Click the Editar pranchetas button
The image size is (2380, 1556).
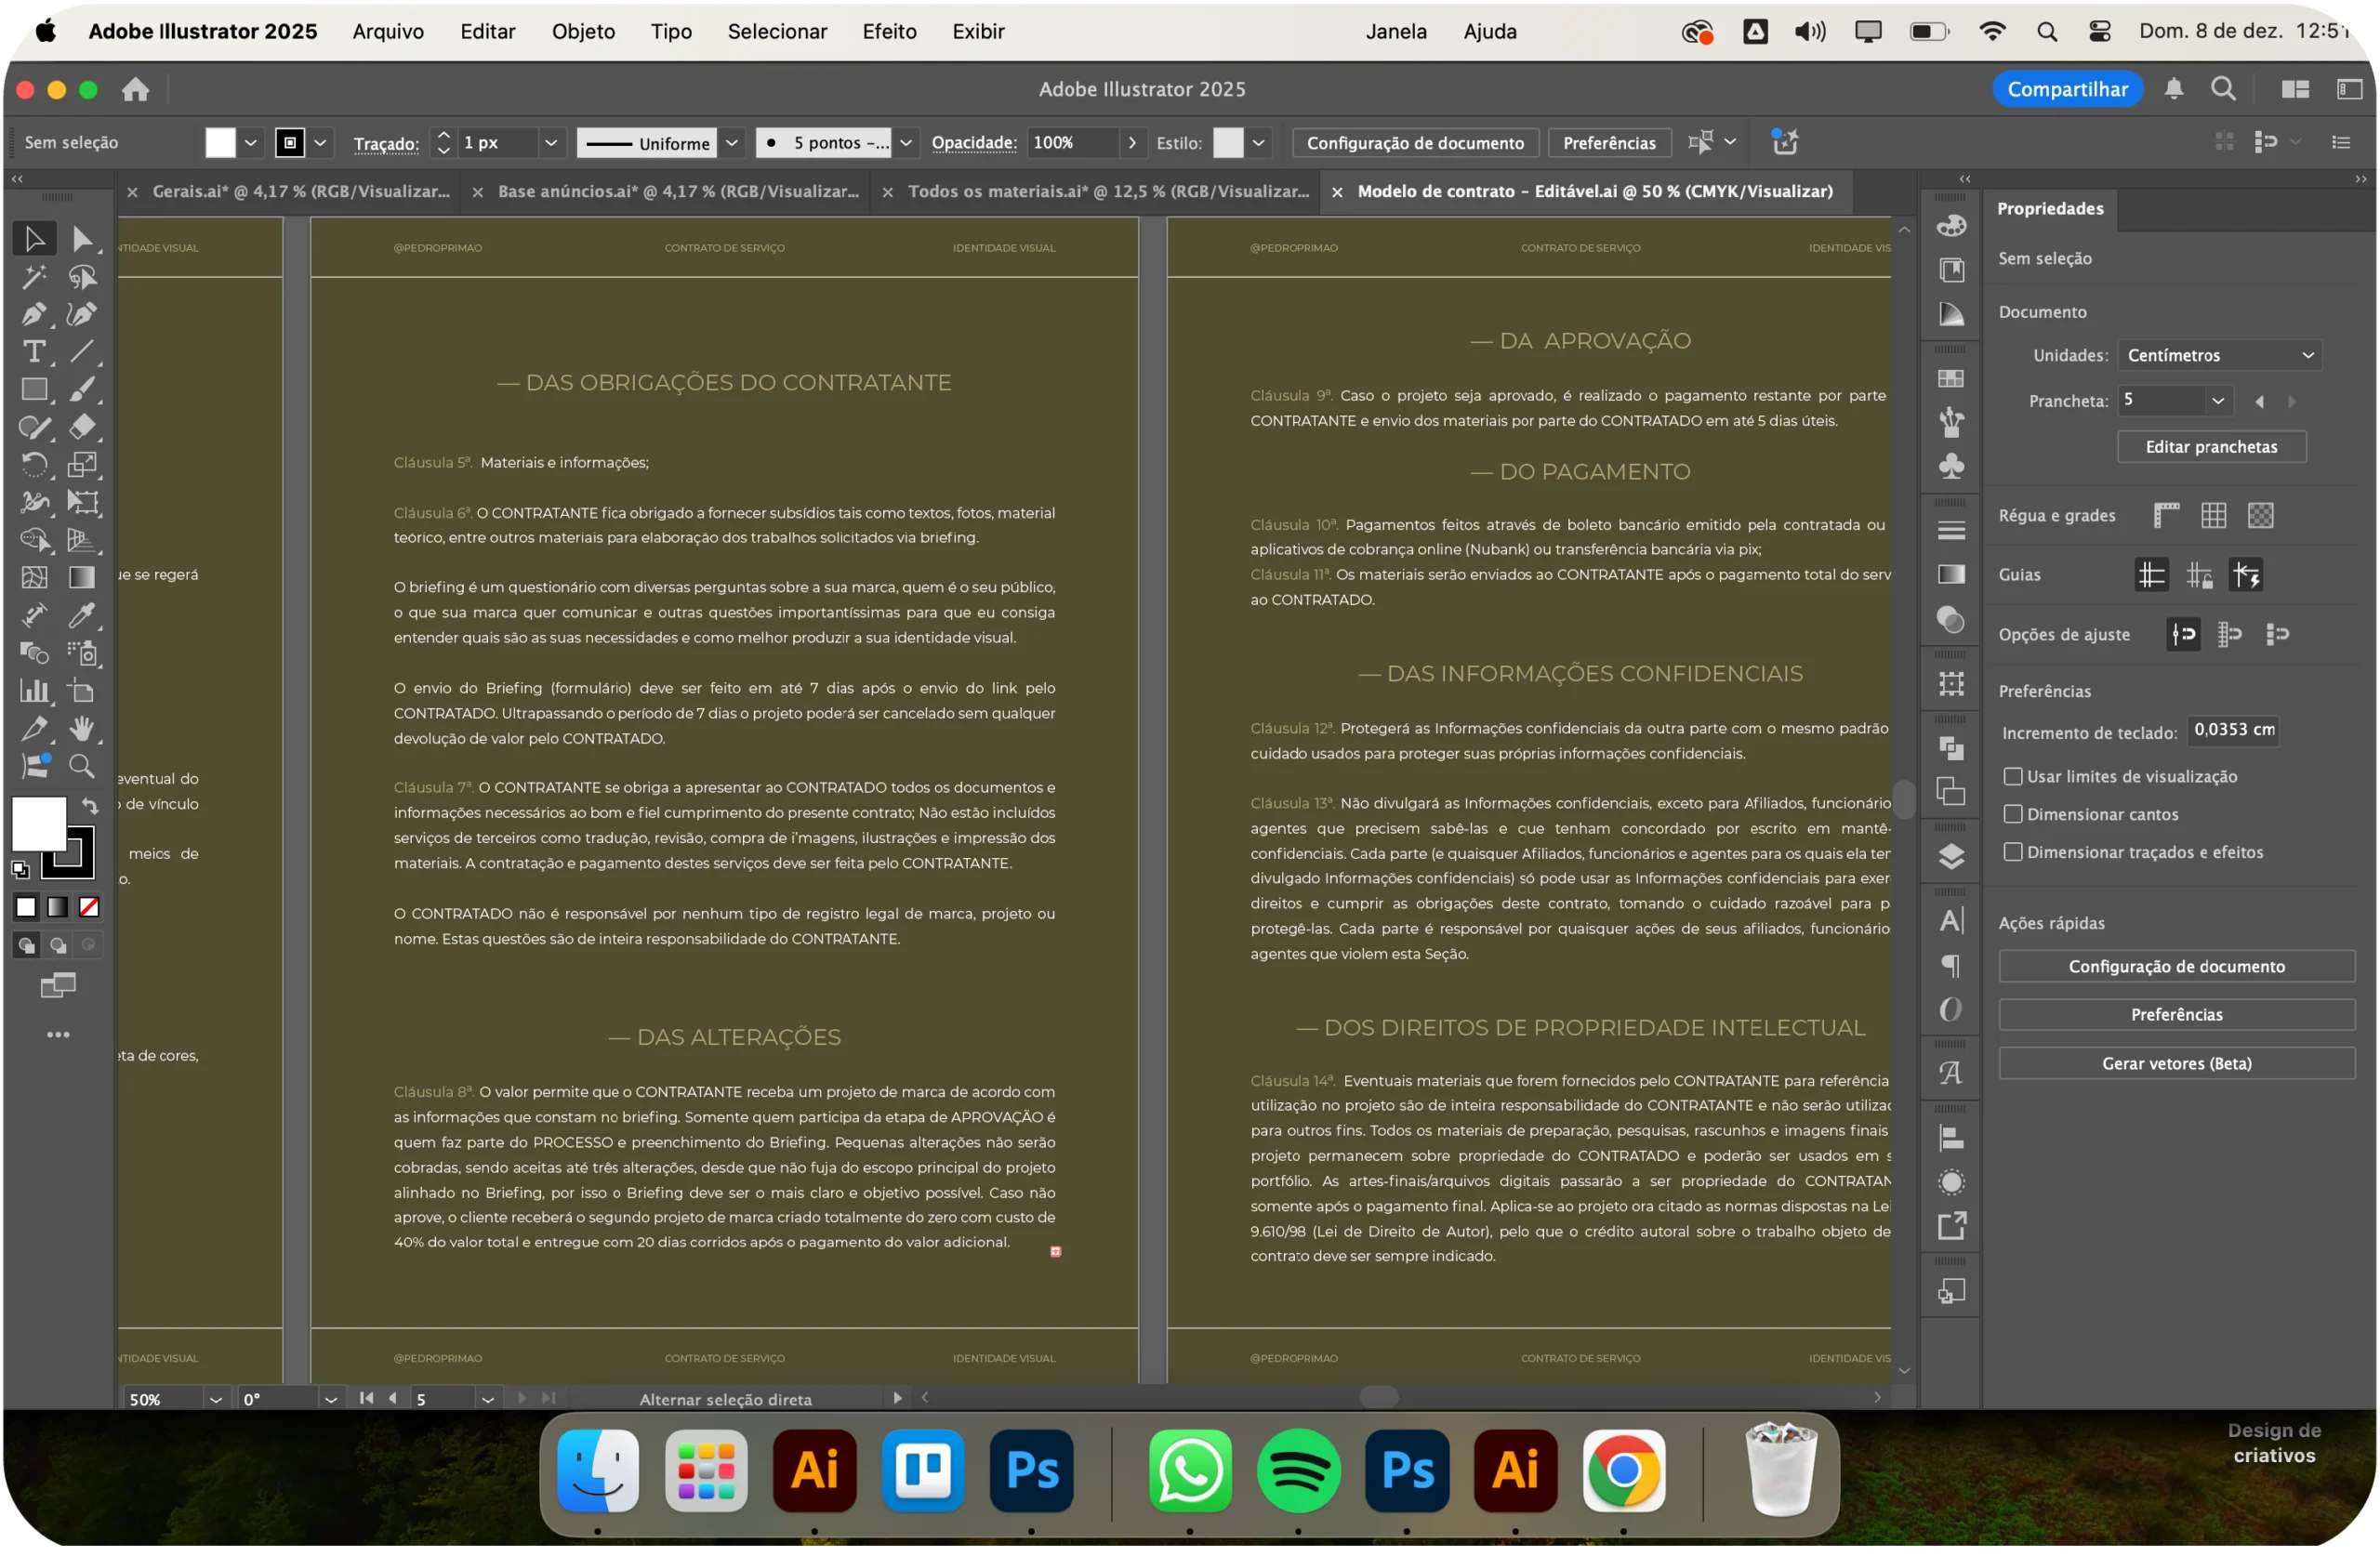point(2211,447)
